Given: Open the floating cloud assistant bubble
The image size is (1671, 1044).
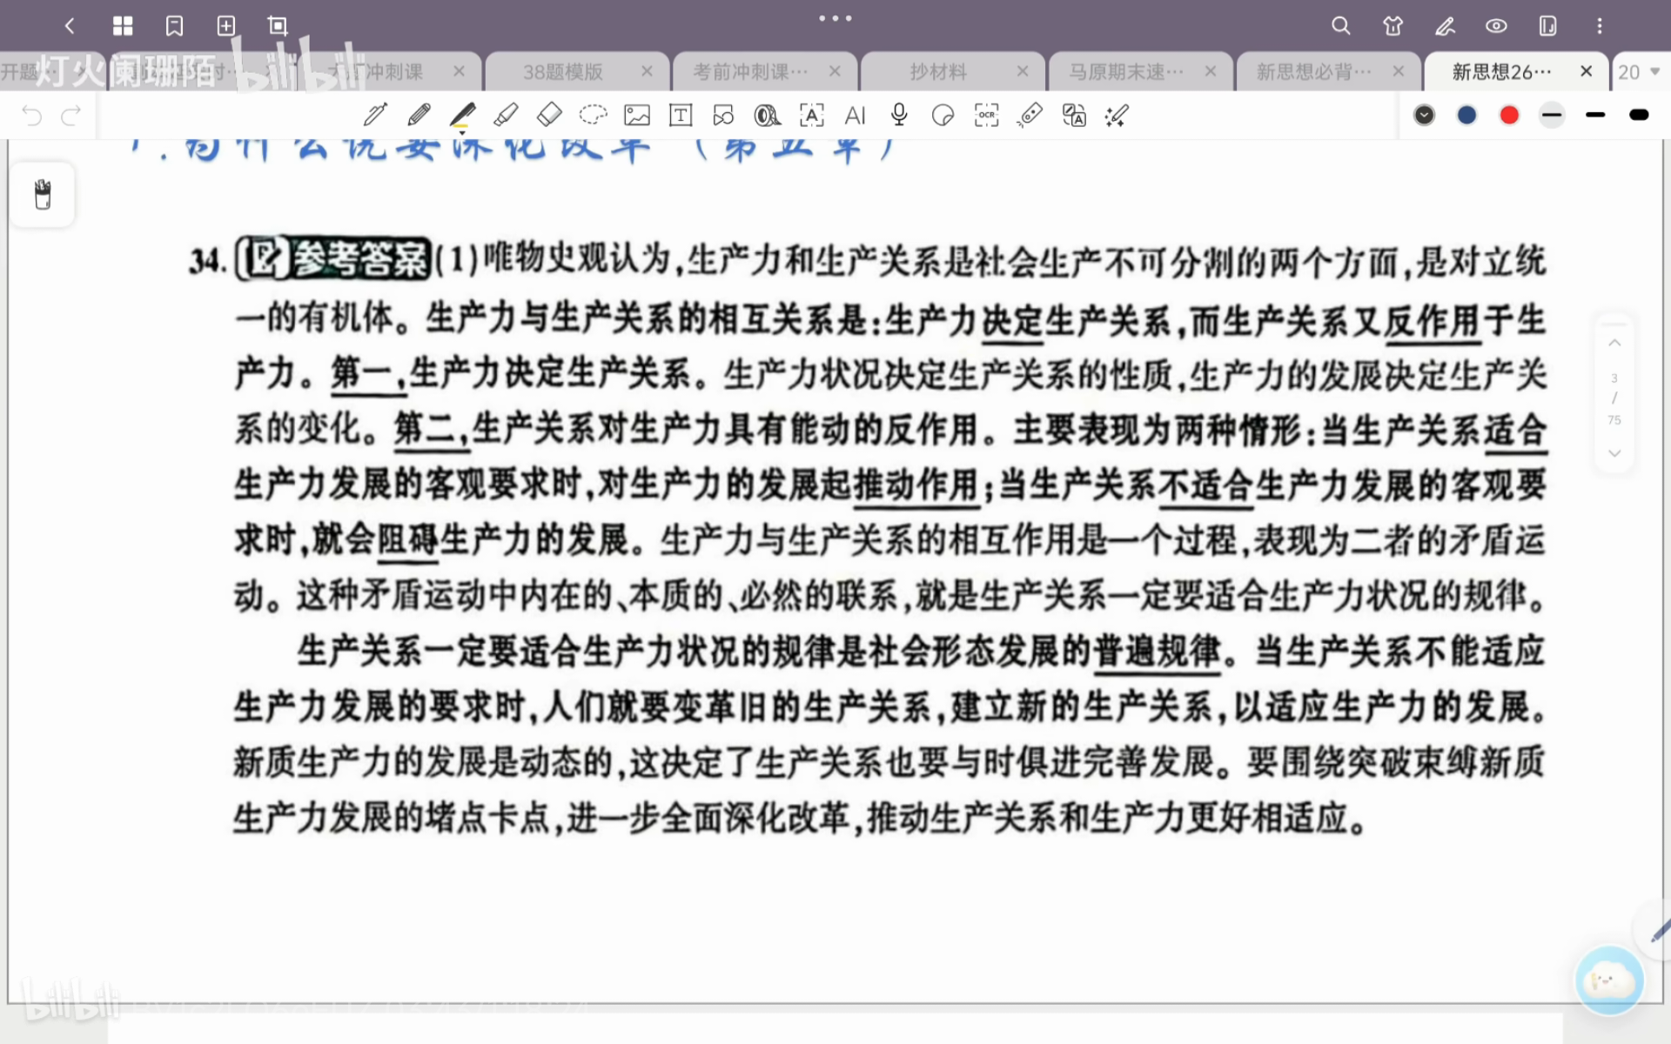Looking at the screenshot, I should pos(1609,980).
